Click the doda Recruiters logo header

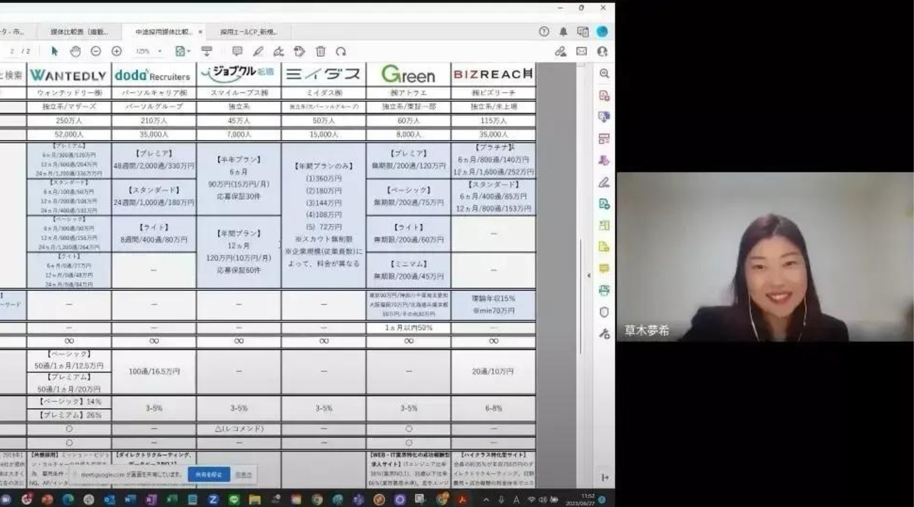(x=154, y=75)
